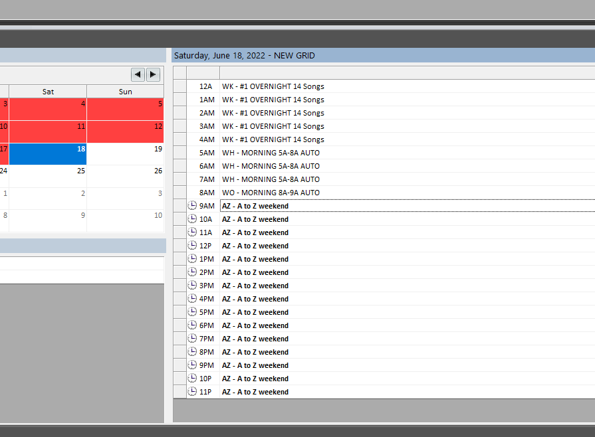This screenshot has width=595, height=437.
Task: Click the clock icon for 9AM
Action: tap(193, 206)
